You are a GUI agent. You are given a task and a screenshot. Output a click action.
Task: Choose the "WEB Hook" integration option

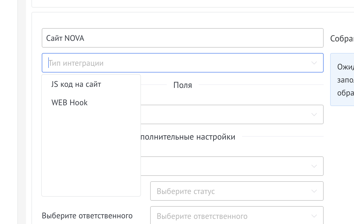coord(70,103)
